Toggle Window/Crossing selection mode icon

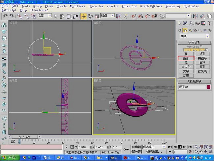pyautogui.click(x=76, y=16)
